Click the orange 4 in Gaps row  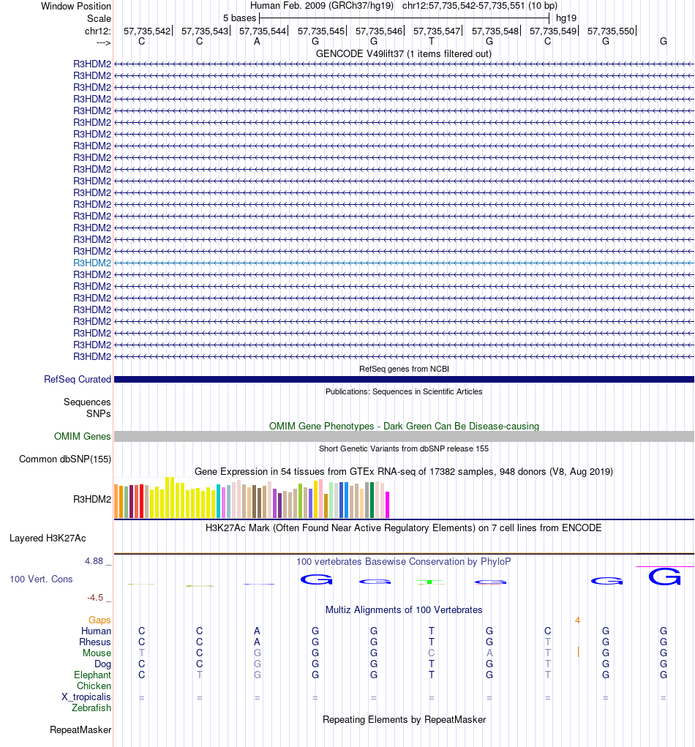coord(577,620)
